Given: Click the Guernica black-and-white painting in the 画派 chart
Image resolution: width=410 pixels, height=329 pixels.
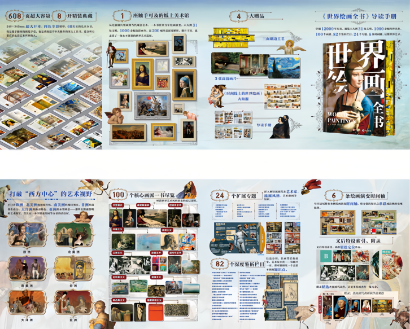Looking at the screenshot, I should pos(130,265).
